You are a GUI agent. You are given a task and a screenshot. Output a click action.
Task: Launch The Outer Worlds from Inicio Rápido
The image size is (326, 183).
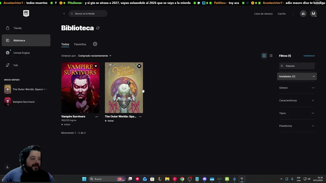26,89
